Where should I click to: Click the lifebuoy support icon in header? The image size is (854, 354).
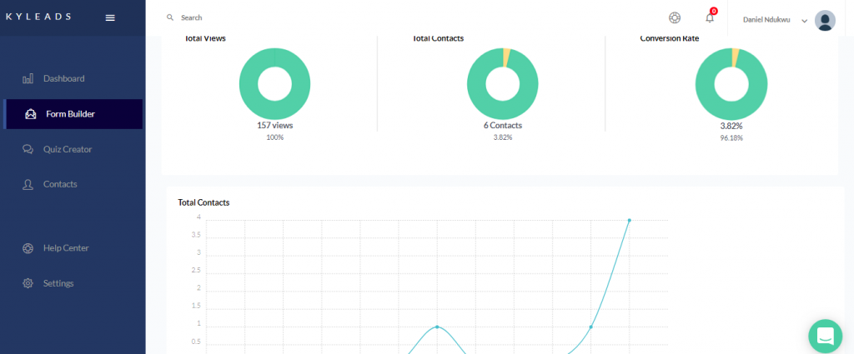click(x=675, y=18)
